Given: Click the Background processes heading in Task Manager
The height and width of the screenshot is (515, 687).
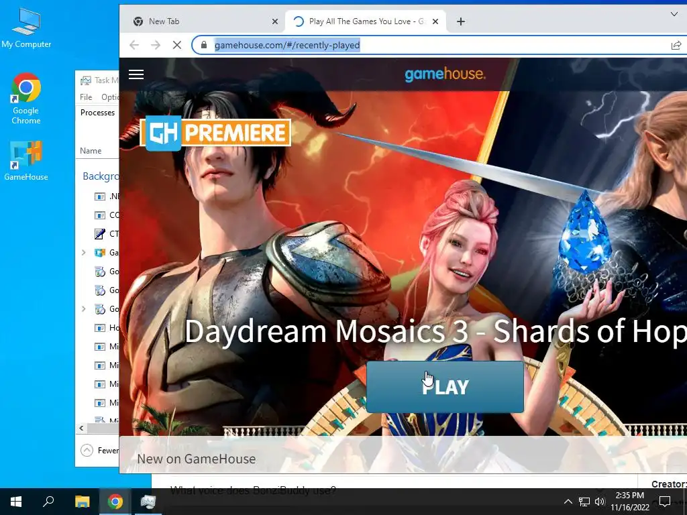Looking at the screenshot, I should coord(101,176).
